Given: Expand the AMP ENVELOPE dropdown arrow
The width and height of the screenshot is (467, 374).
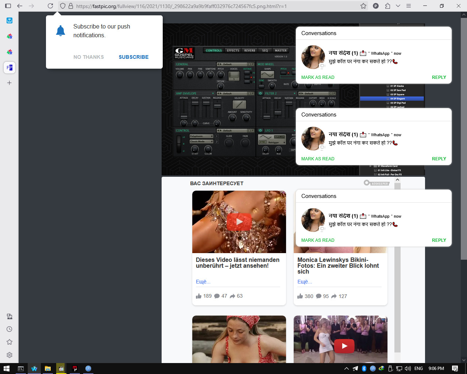Looking at the screenshot, I should [x=213, y=93].
